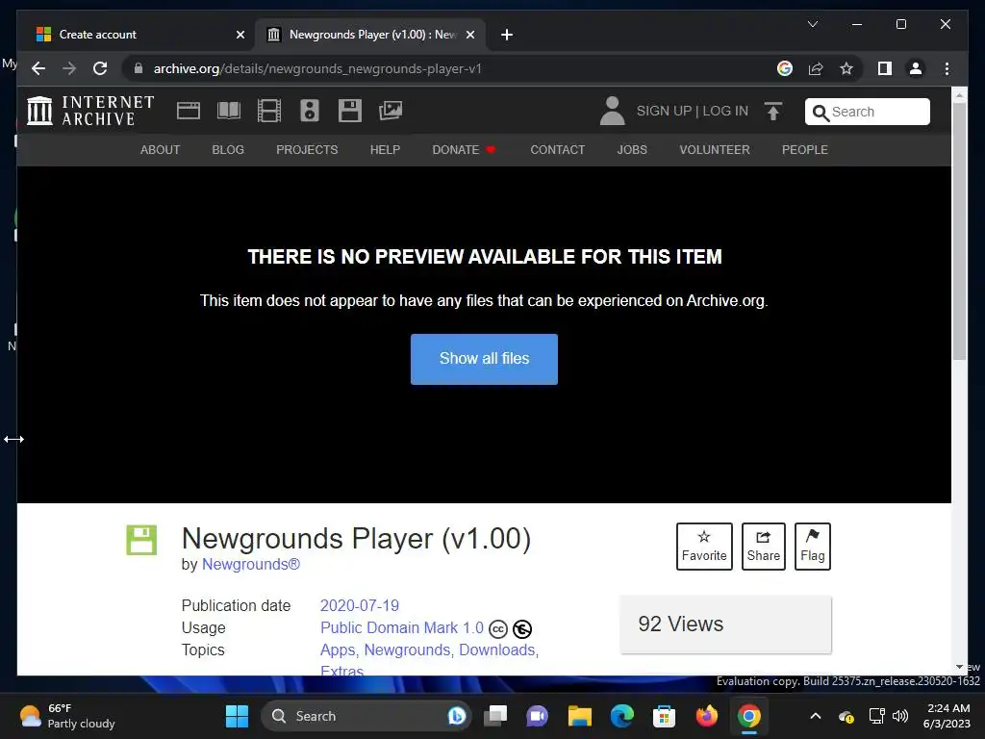
Task: Open the Software floppy media icon
Action: [350, 111]
